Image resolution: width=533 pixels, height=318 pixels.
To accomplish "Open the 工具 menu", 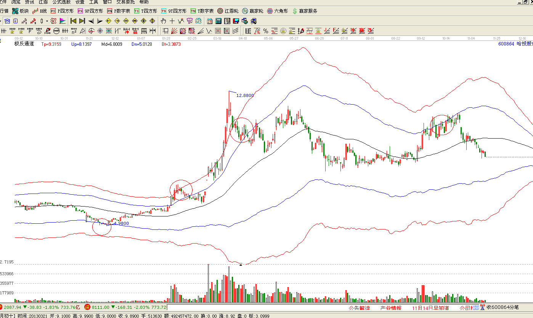I will pos(93,2).
